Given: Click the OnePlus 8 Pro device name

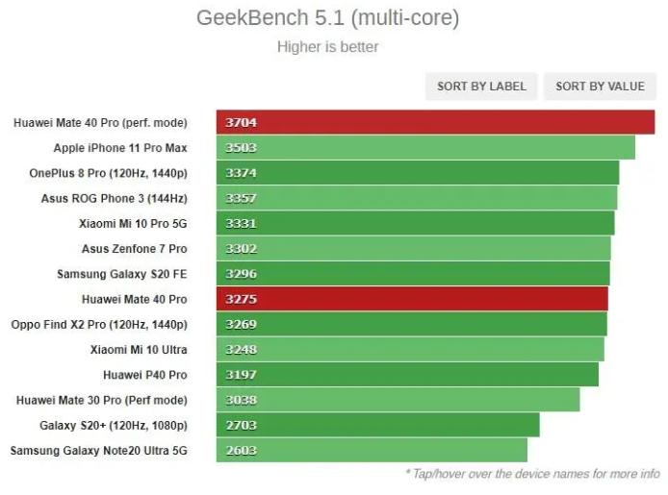Looking at the screenshot, I should coord(108,173).
